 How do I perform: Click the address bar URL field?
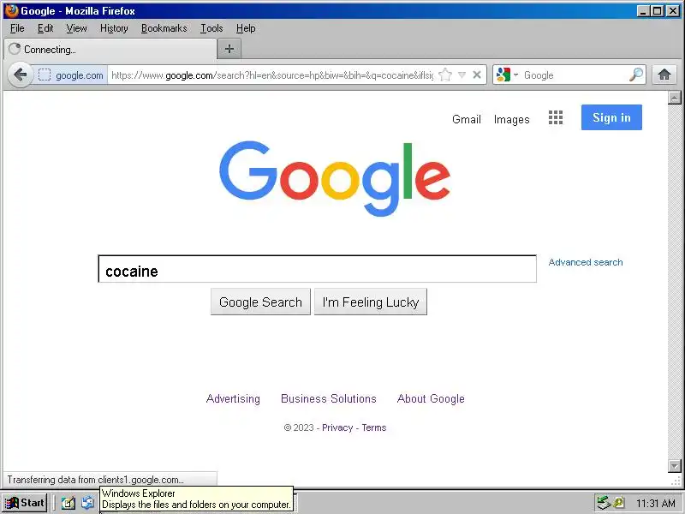click(x=271, y=75)
